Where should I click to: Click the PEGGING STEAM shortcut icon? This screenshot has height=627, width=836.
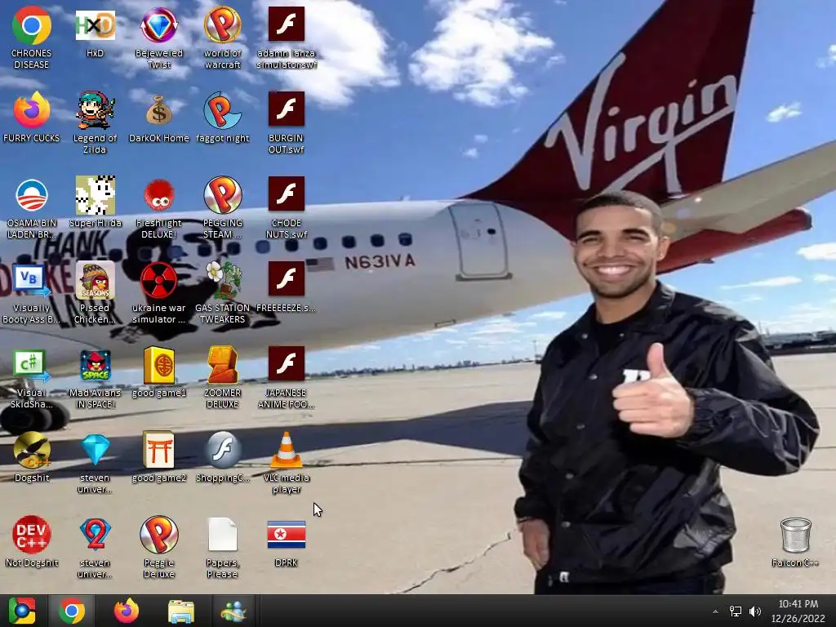222,195
